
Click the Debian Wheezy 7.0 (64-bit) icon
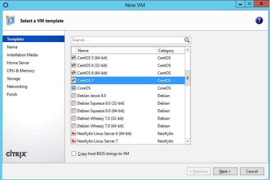coord(74,126)
